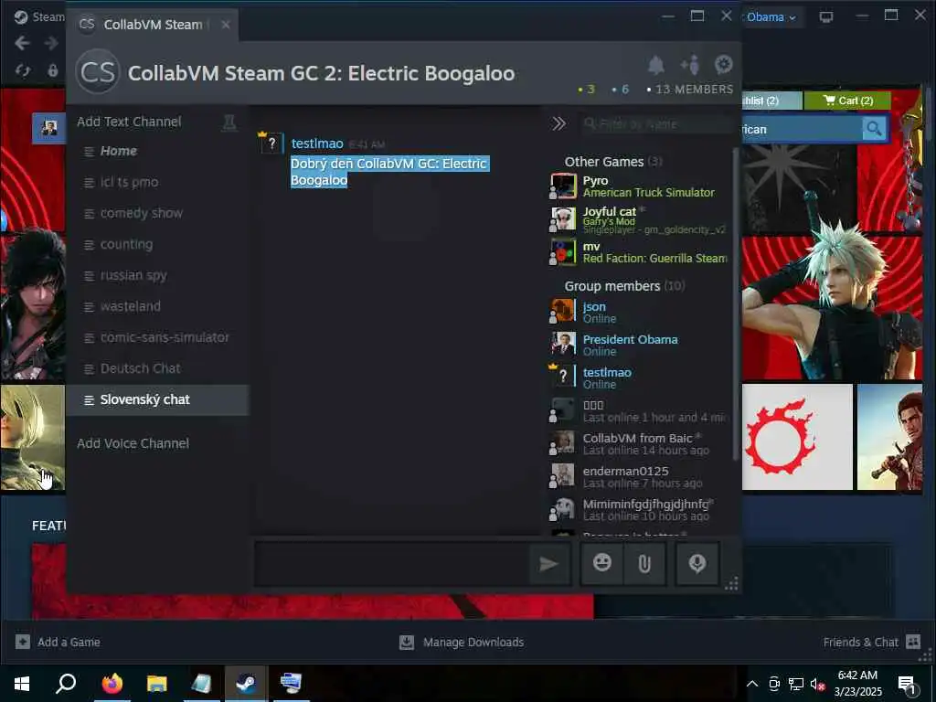Click testimao's name in the chat message
Viewport: 936px width, 702px height.
(x=317, y=144)
